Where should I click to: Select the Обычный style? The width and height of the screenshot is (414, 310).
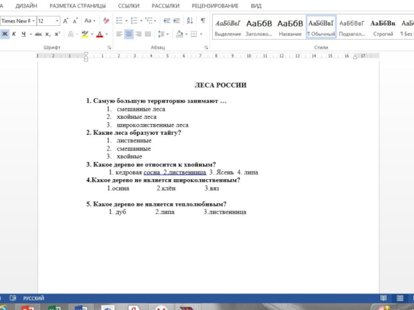321,27
